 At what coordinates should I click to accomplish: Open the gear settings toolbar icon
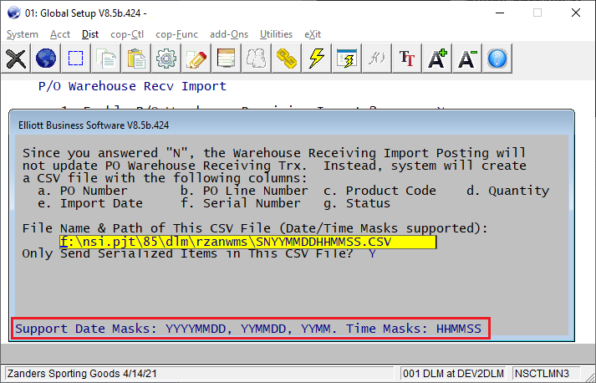(166, 59)
